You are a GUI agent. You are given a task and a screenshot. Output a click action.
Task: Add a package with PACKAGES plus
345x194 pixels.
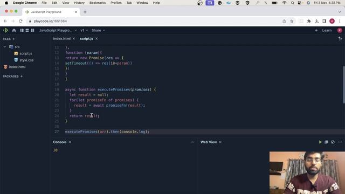[x=22, y=77]
